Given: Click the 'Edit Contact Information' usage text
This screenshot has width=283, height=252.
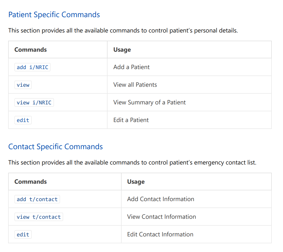Looking at the screenshot, I should 160,234.
